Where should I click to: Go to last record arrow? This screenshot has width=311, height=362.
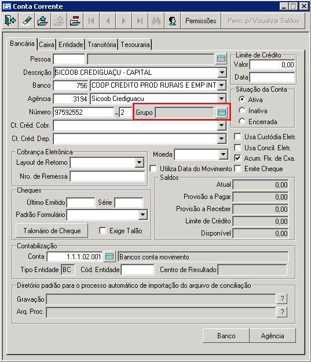140,21
